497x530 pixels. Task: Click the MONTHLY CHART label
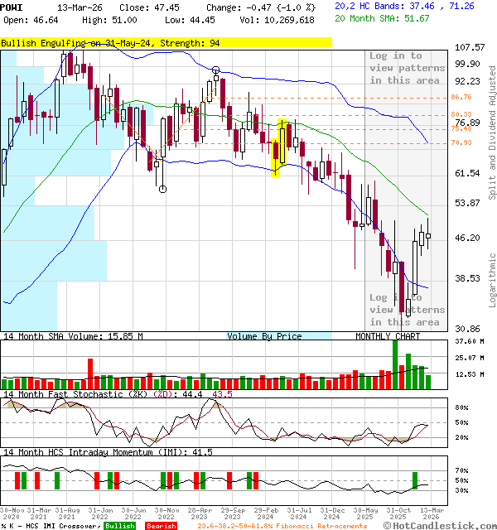[388, 336]
